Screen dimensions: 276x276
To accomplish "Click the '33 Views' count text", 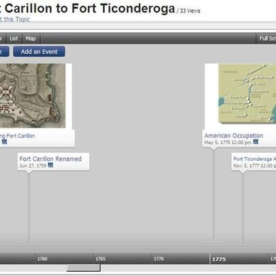I will tap(190, 11).
